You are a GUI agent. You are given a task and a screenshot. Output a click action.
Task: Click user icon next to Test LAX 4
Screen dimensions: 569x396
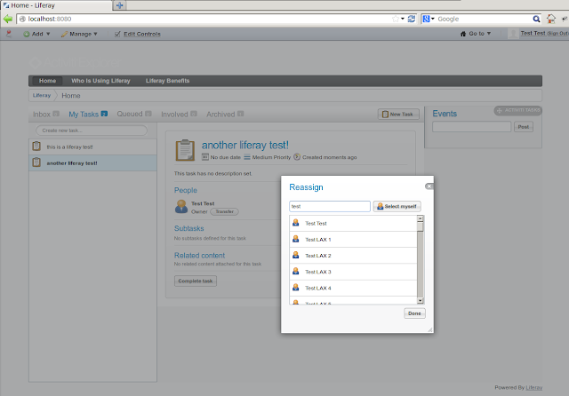click(x=296, y=288)
